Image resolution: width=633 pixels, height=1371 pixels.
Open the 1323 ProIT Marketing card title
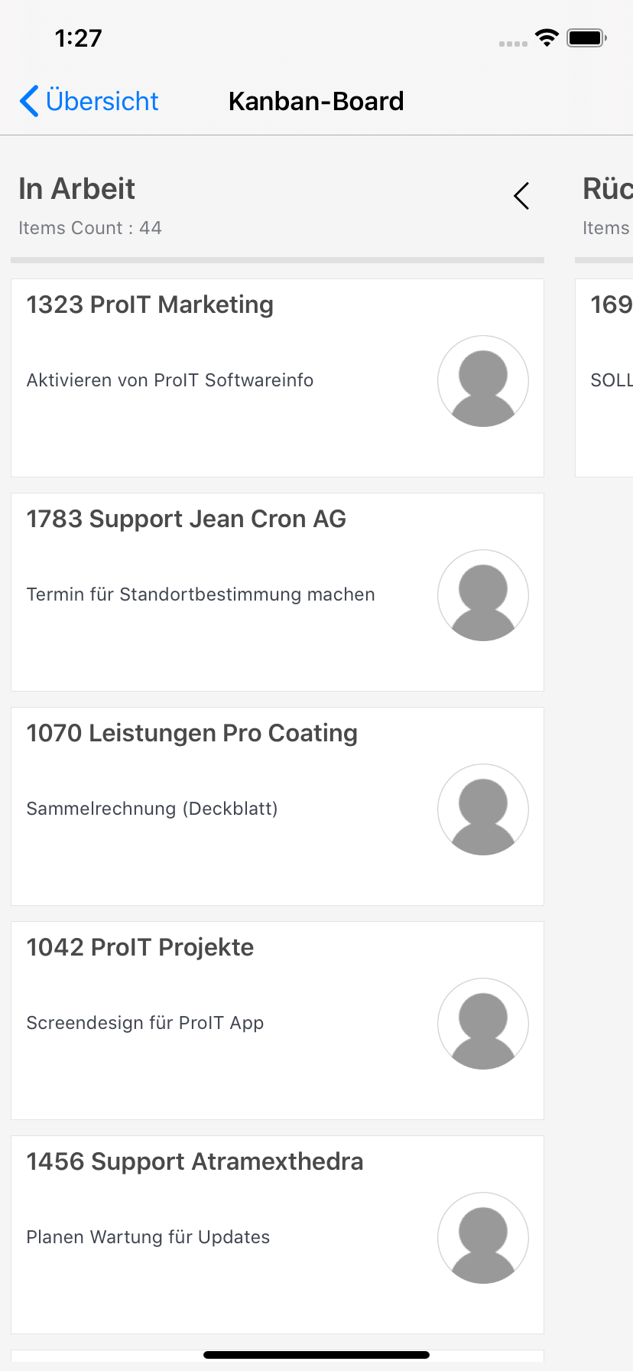tap(150, 304)
